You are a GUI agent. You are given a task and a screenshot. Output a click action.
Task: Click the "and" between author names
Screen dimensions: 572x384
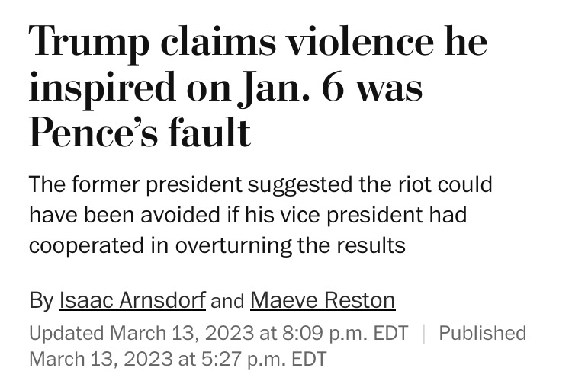[x=227, y=301]
